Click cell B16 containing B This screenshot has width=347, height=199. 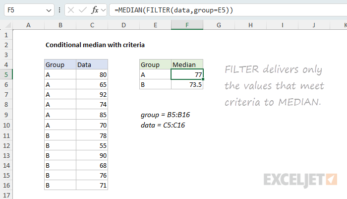pyautogui.click(x=60, y=185)
